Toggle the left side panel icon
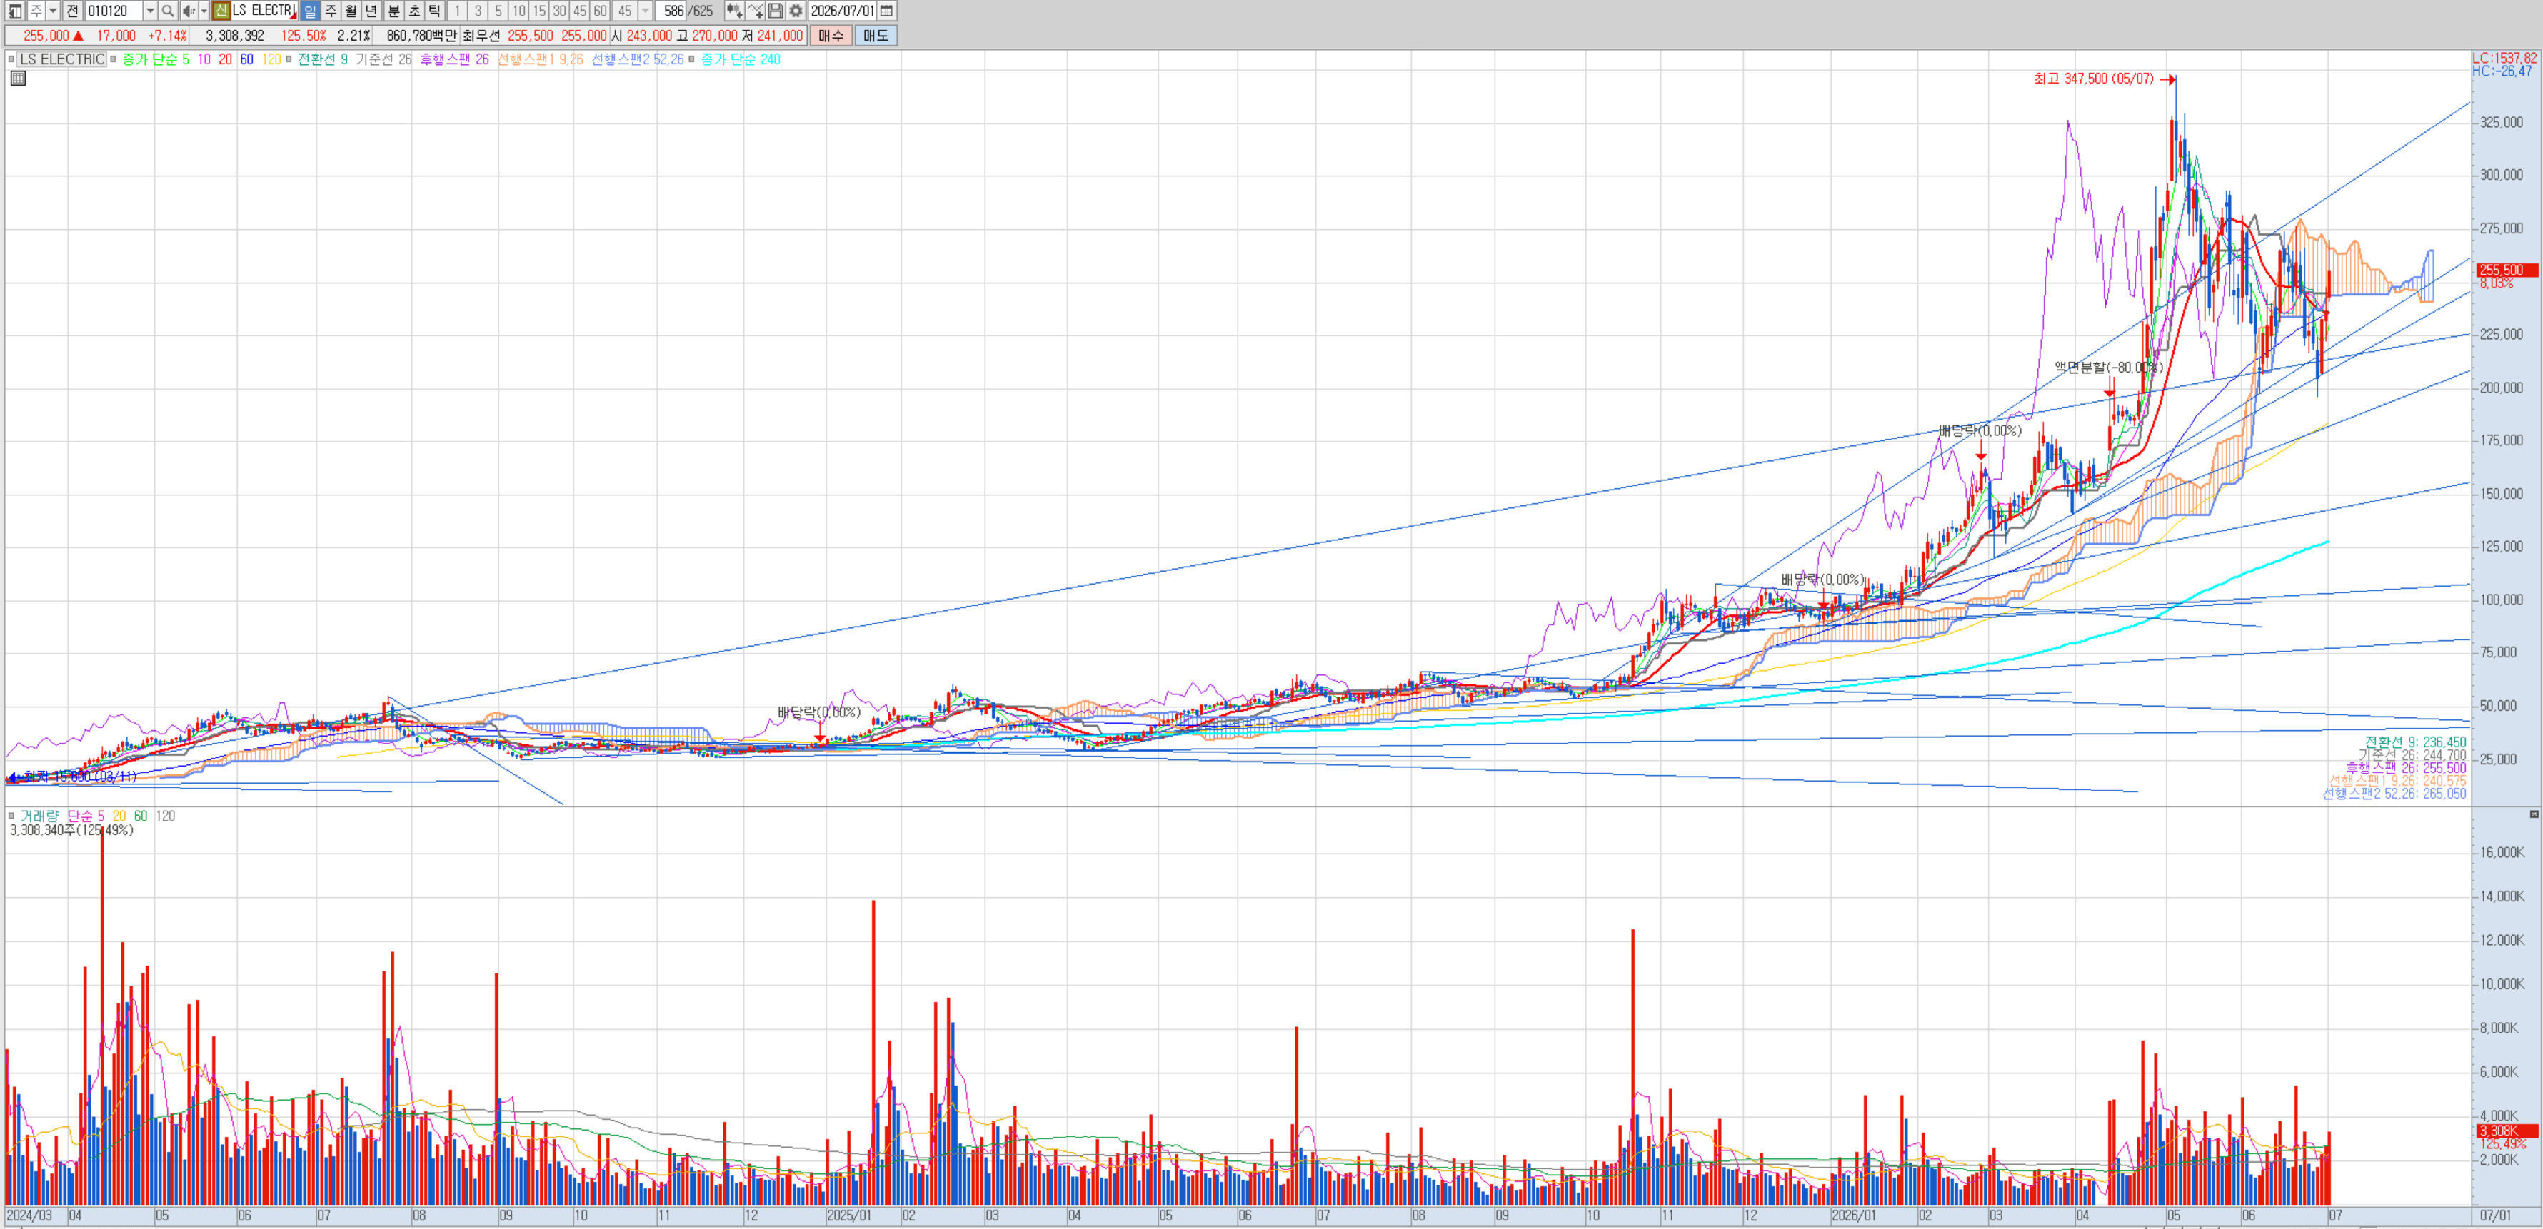2543x1229 pixels. [15, 11]
